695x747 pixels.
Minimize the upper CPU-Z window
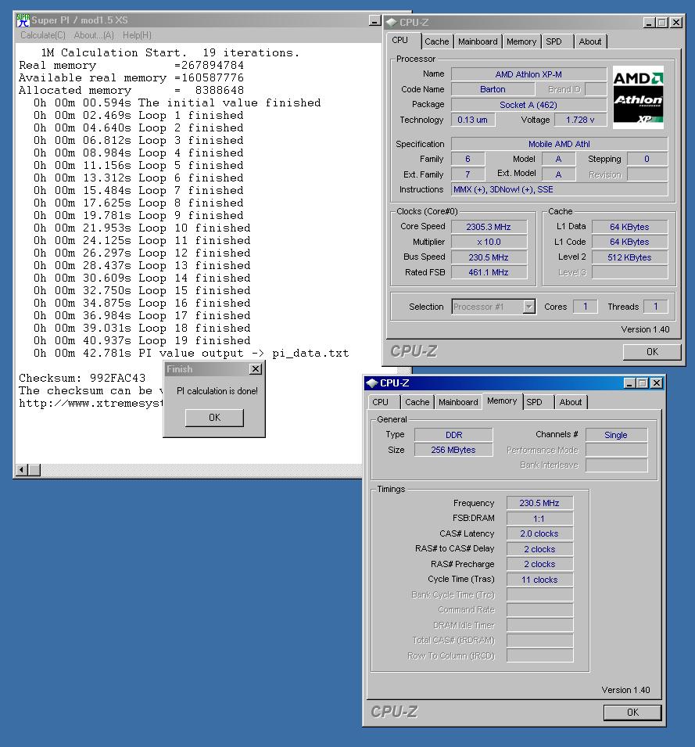click(x=649, y=23)
